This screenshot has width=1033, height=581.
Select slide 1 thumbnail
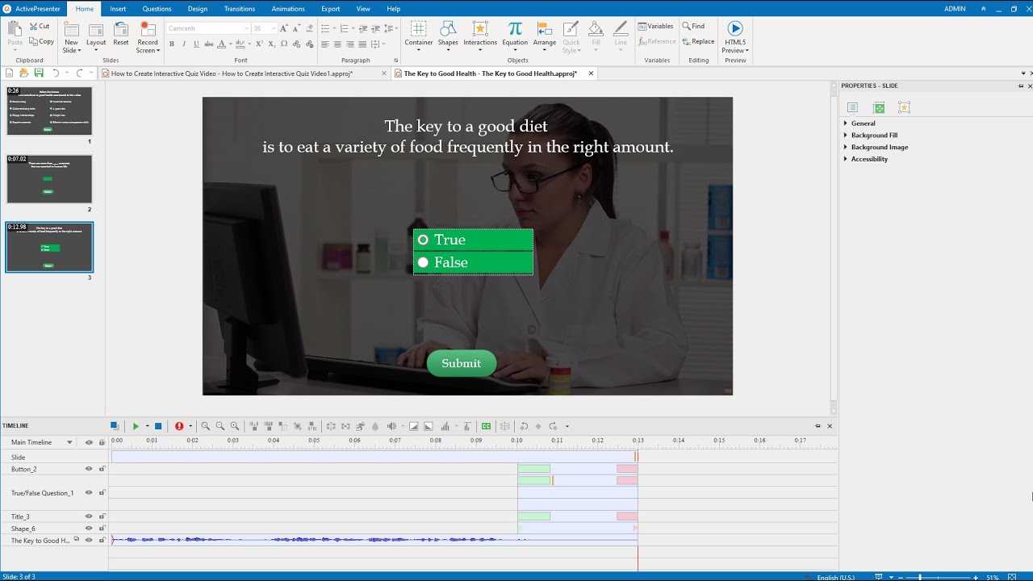tap(49, 111)
